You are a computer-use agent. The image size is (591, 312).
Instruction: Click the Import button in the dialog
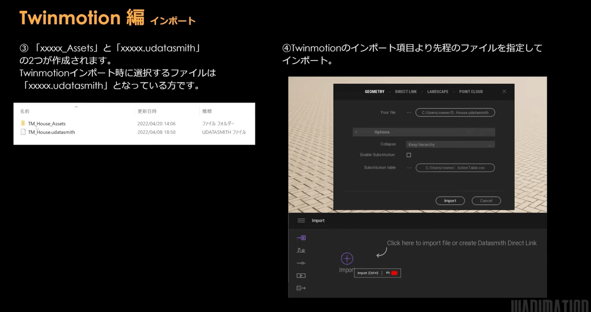(450, 201)
